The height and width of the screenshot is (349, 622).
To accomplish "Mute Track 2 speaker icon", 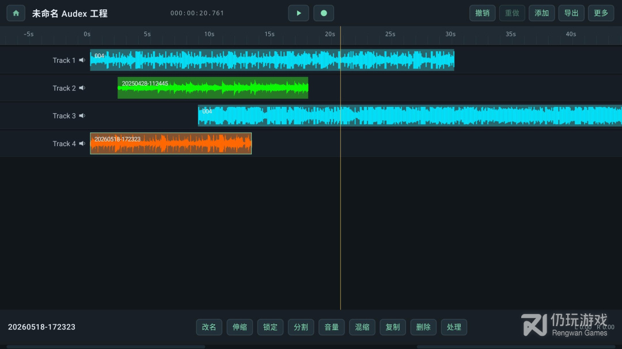I will point(82,88).
